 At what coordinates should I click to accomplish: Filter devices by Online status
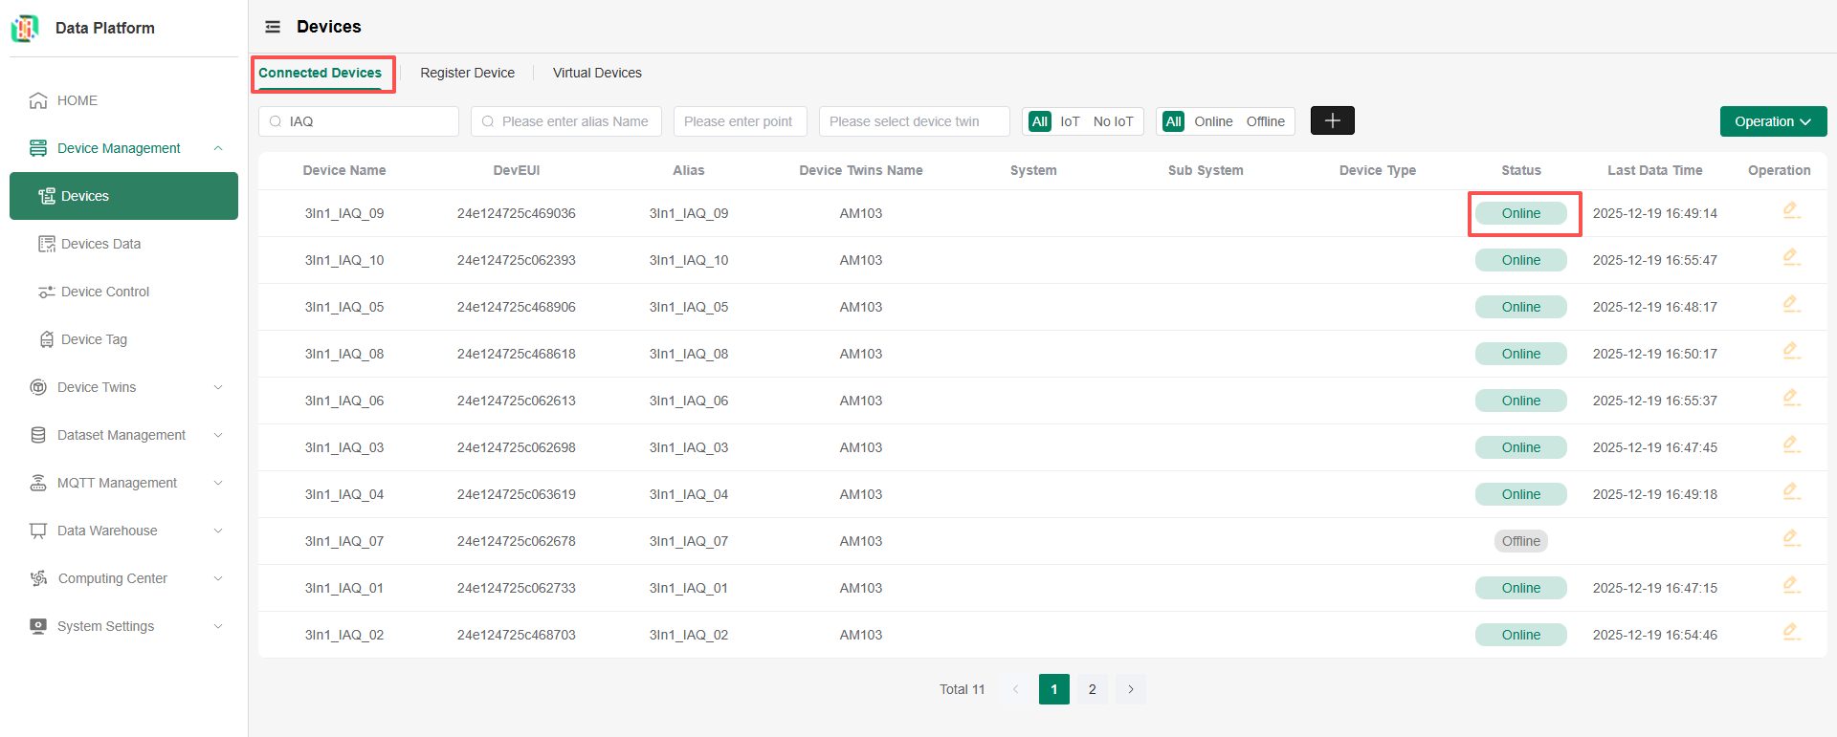point(1213,121)
